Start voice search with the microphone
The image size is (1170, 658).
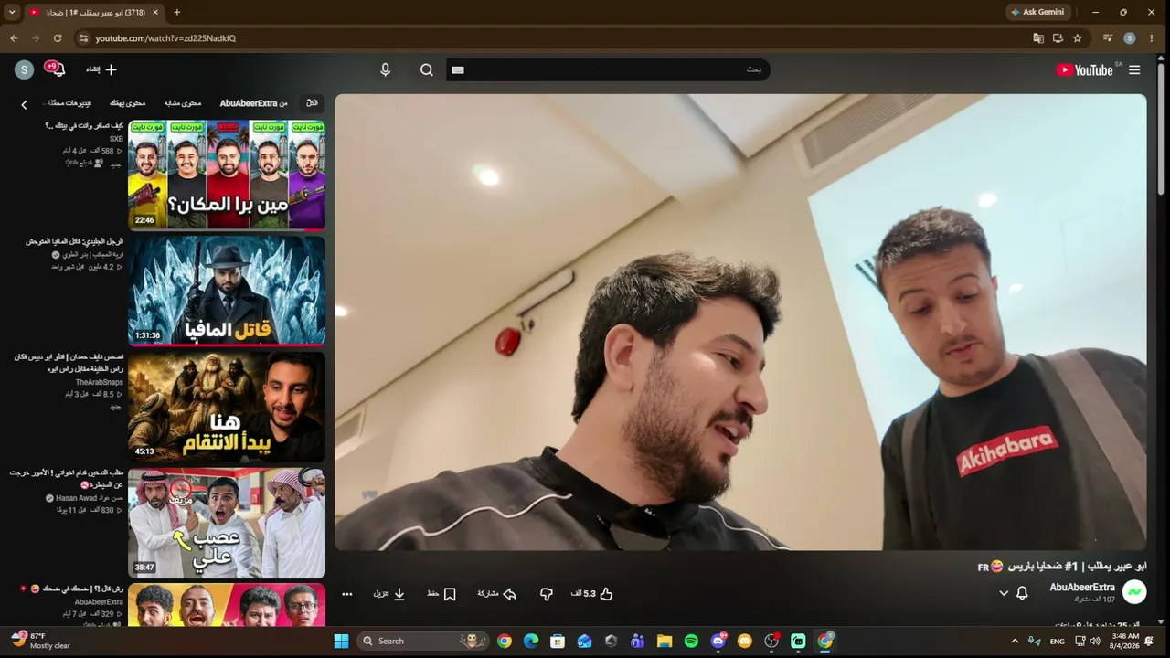coord(386,70)
